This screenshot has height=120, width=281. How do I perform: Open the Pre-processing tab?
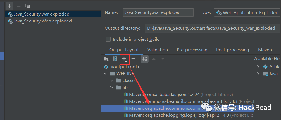tap(192, 50)
